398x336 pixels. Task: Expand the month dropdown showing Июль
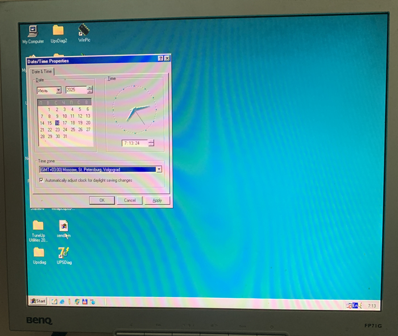coord(58,90)
